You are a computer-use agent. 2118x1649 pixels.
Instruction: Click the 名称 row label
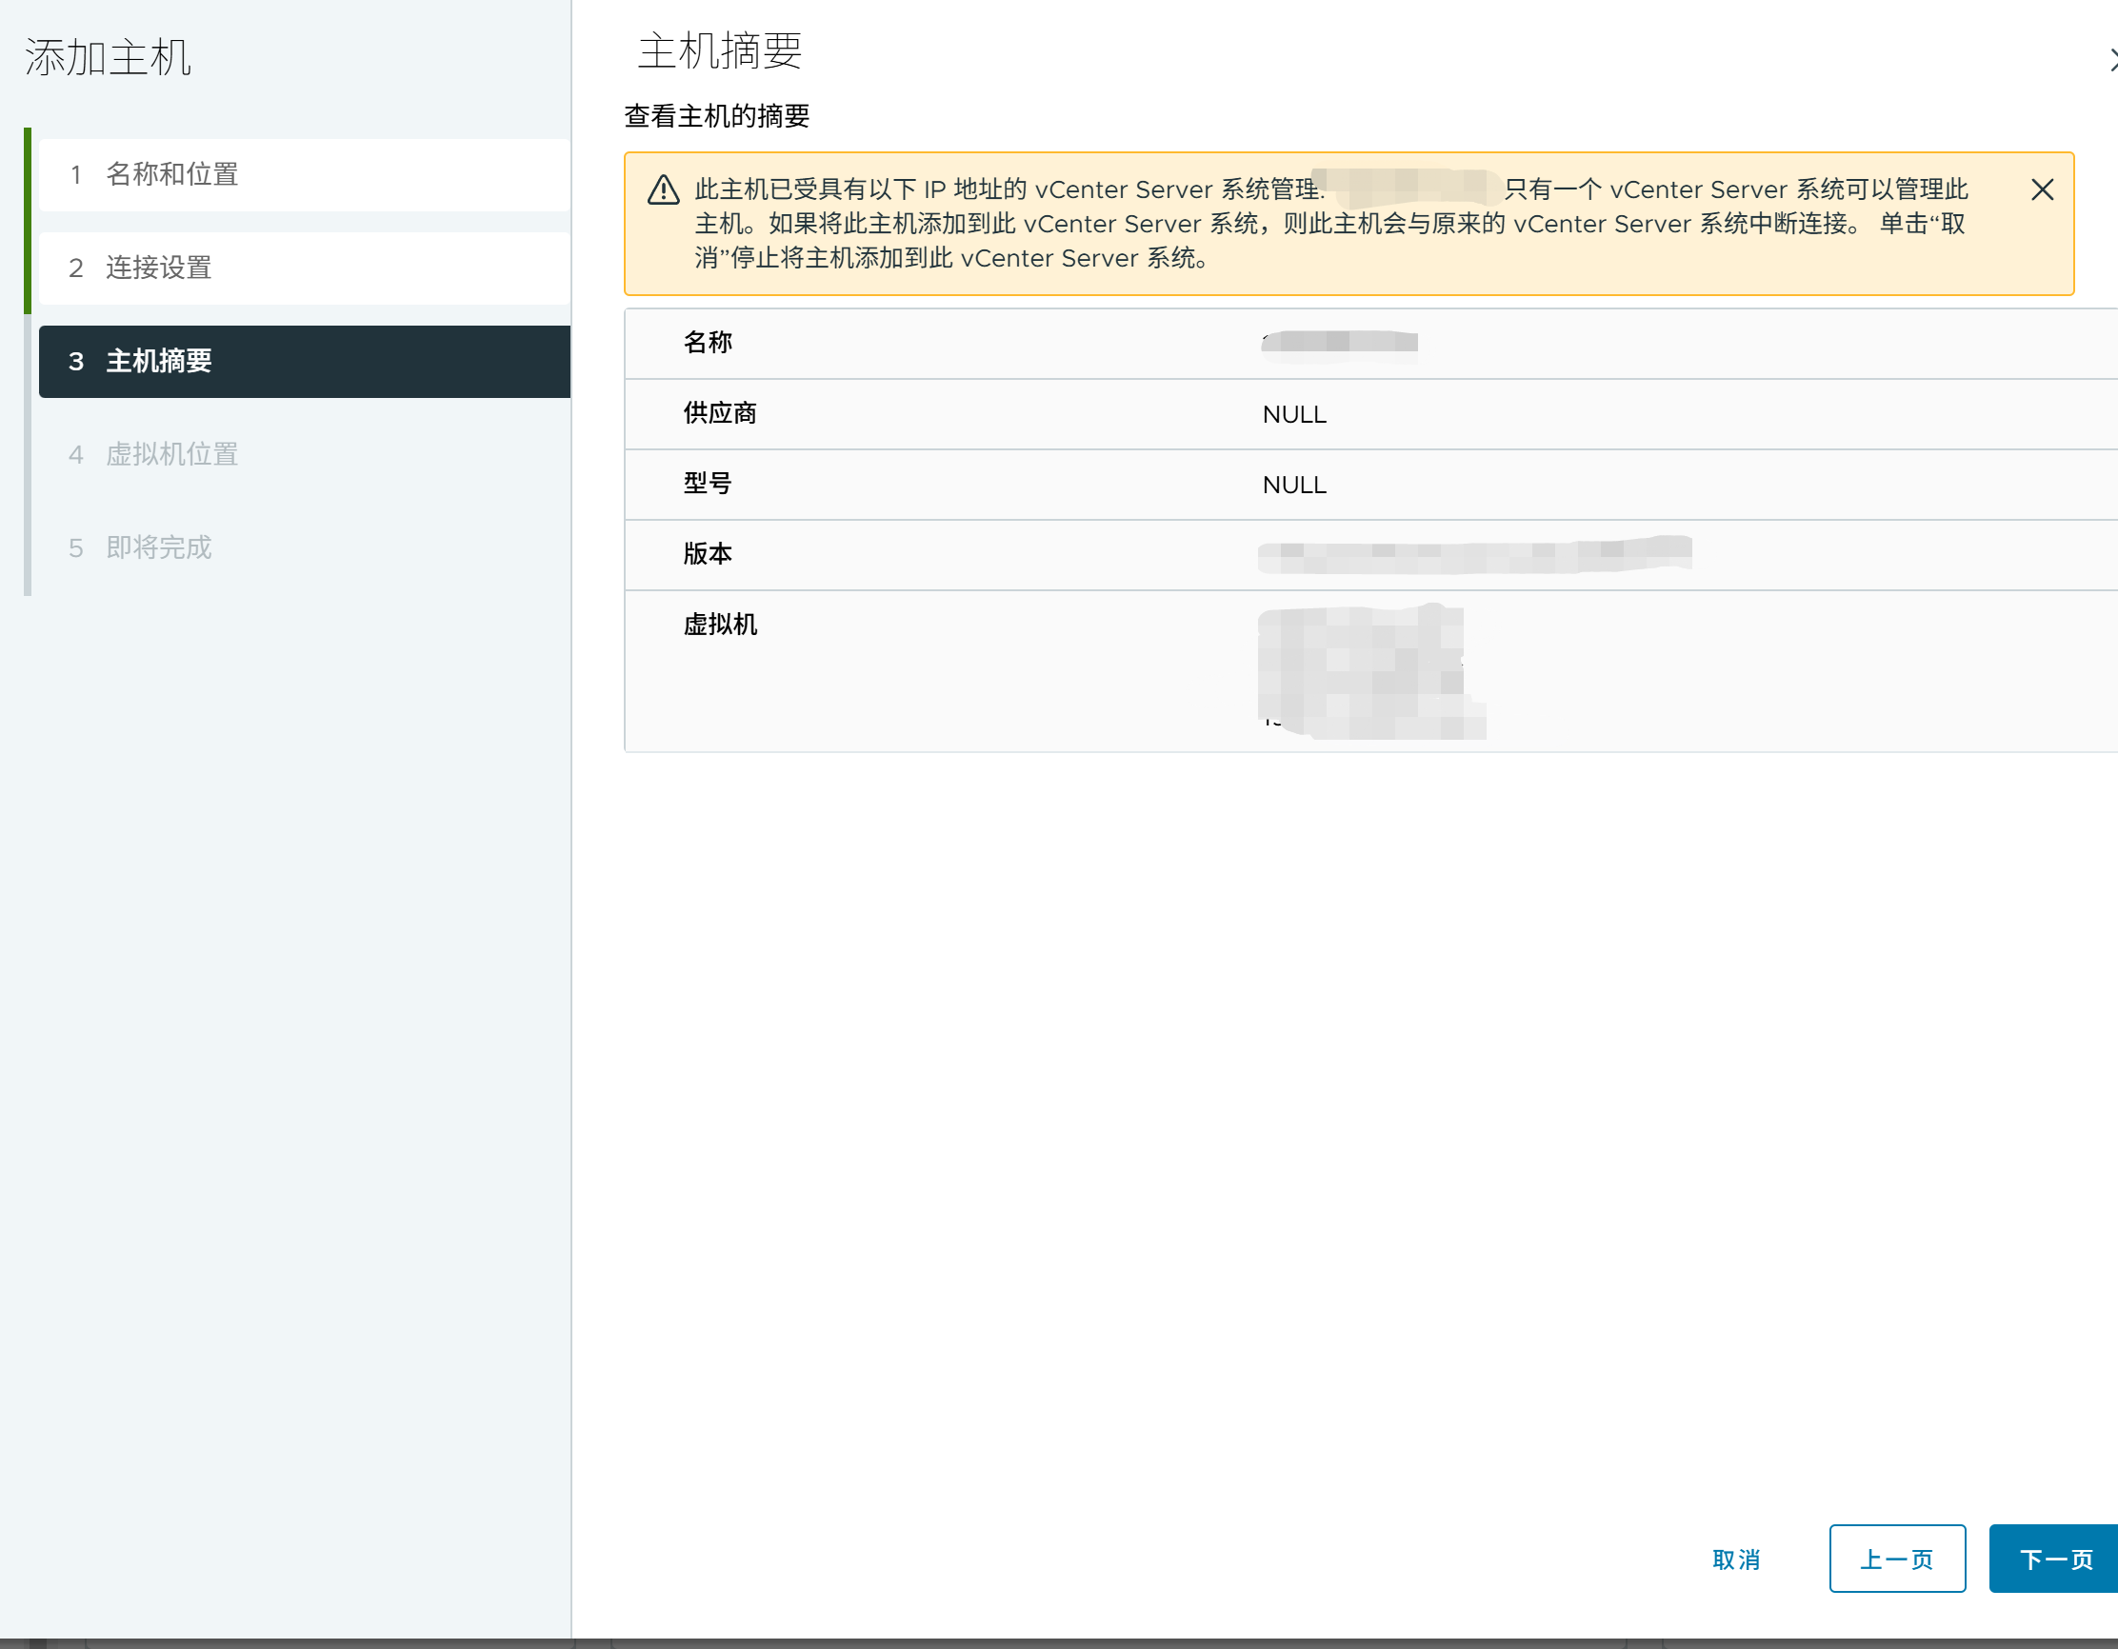707,342
